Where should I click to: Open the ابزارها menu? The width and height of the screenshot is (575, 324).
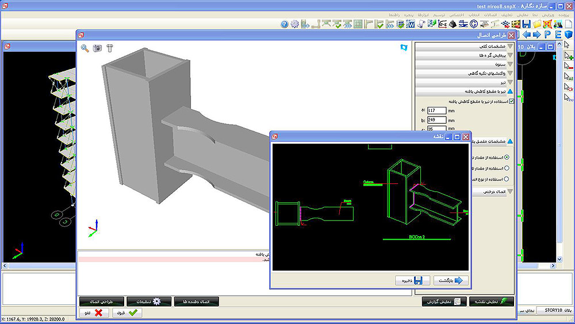point(423,15)
